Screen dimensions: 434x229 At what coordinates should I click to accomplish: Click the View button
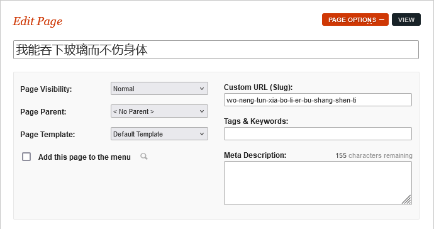coord(406,20)
